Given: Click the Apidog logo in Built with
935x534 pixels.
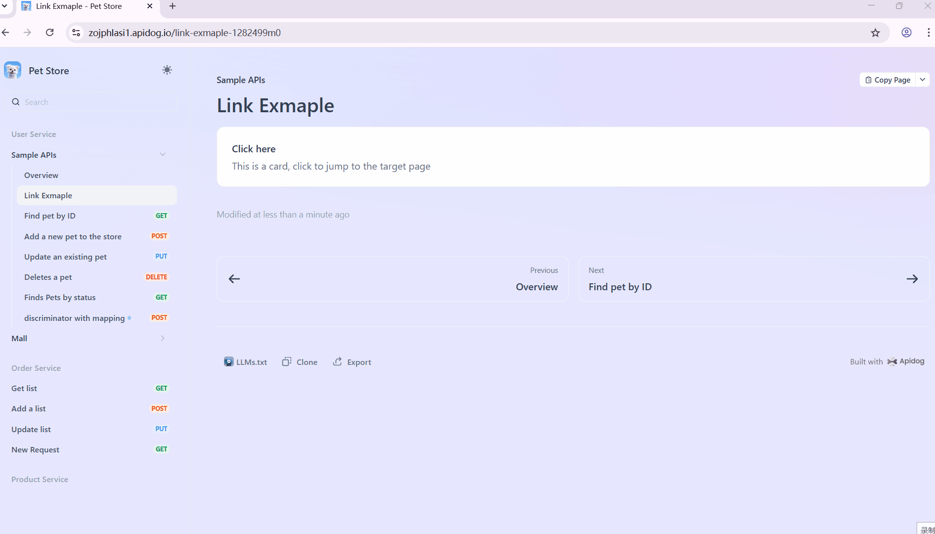Looking at the screenshot, I should pos(906,361).
